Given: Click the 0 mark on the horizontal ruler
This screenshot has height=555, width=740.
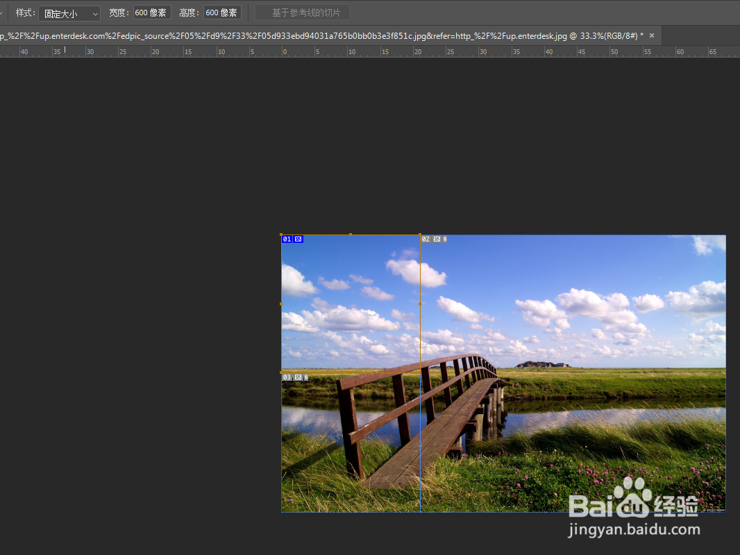Looking at the screenshot, I should pos(285,52).
